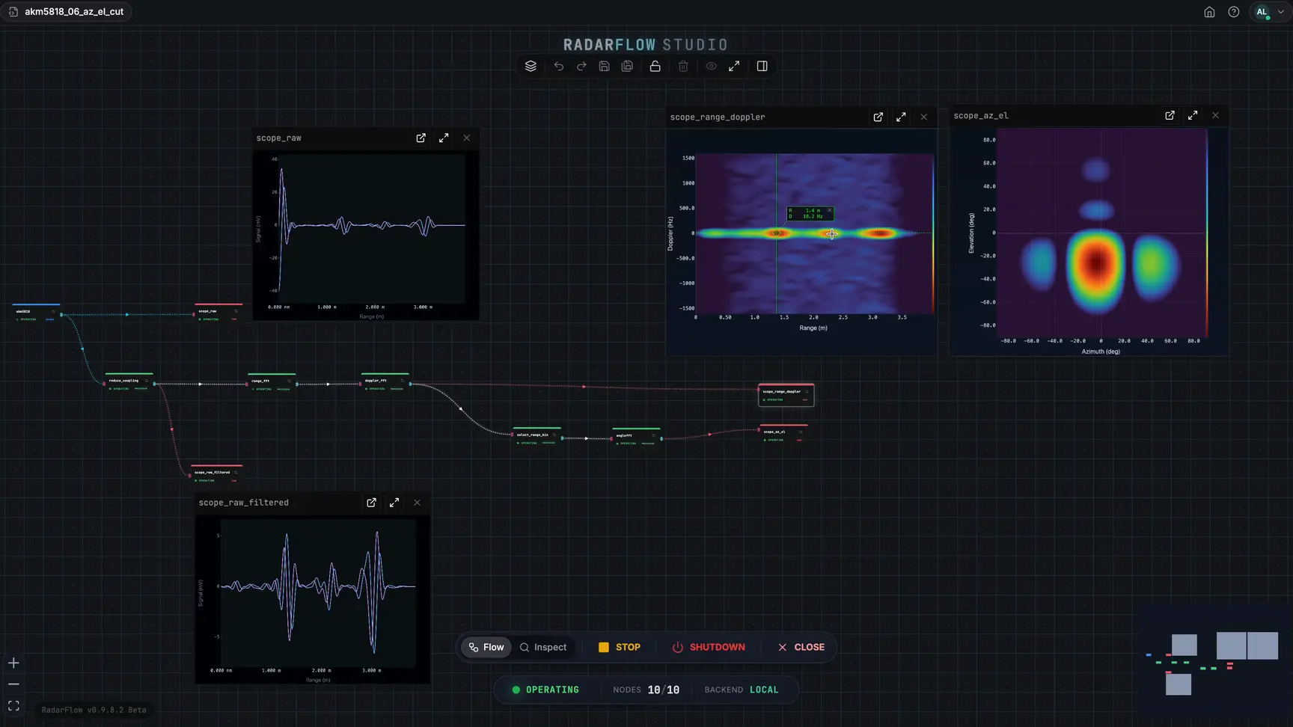Click the OPERATING status indicator
This screenshot has width=1293, height=727.
pyautogui.click(x=545, y=690)
